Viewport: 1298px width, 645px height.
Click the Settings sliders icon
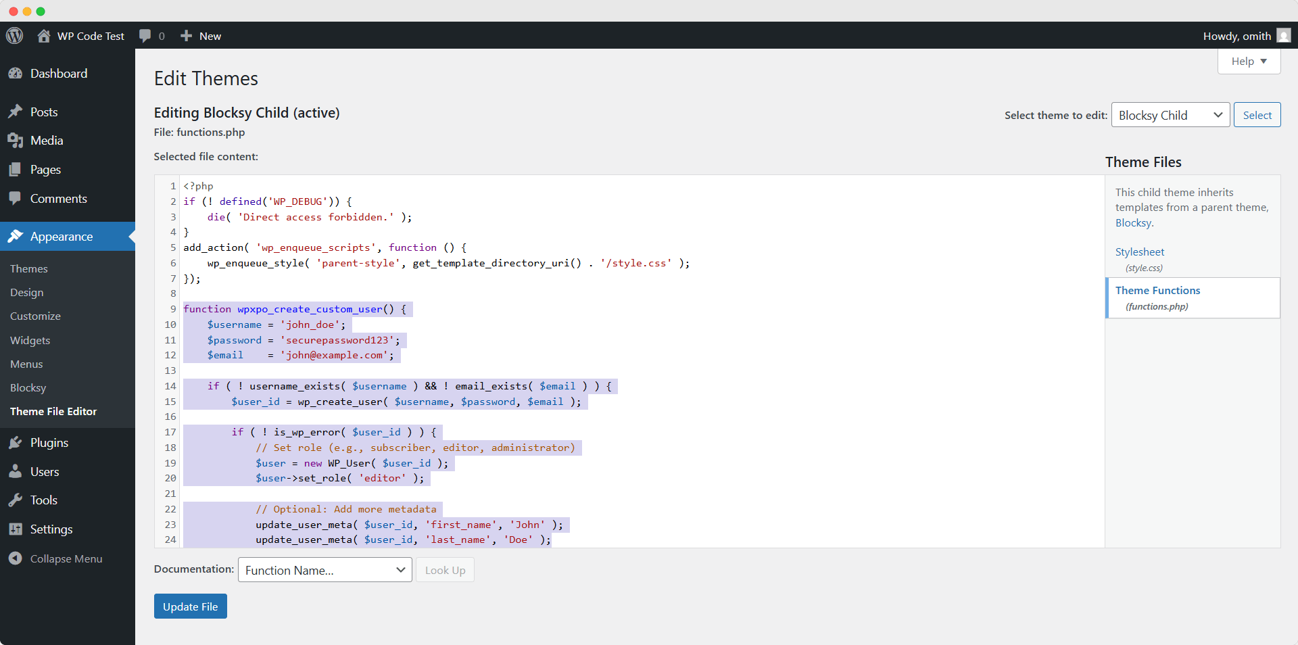tap(15, 529)
